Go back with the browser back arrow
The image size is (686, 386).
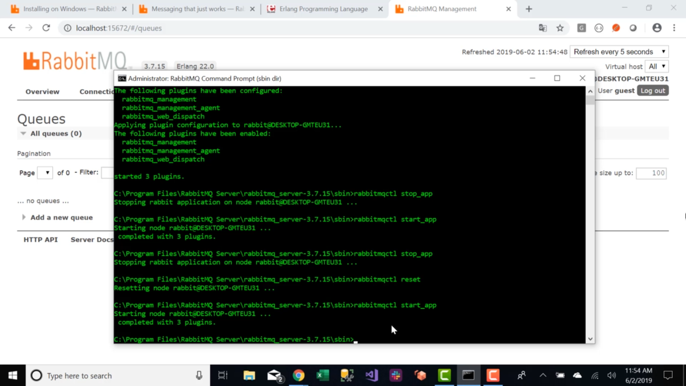[x=12, y=28]
